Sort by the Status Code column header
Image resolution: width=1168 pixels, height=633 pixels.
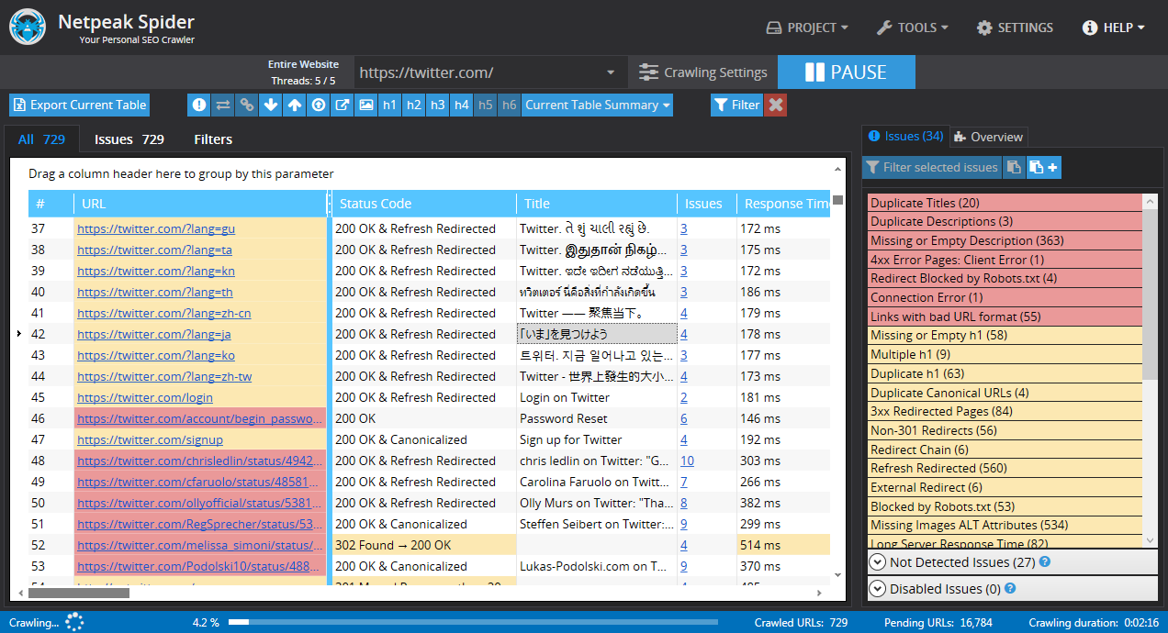click(x=422, y=204)
